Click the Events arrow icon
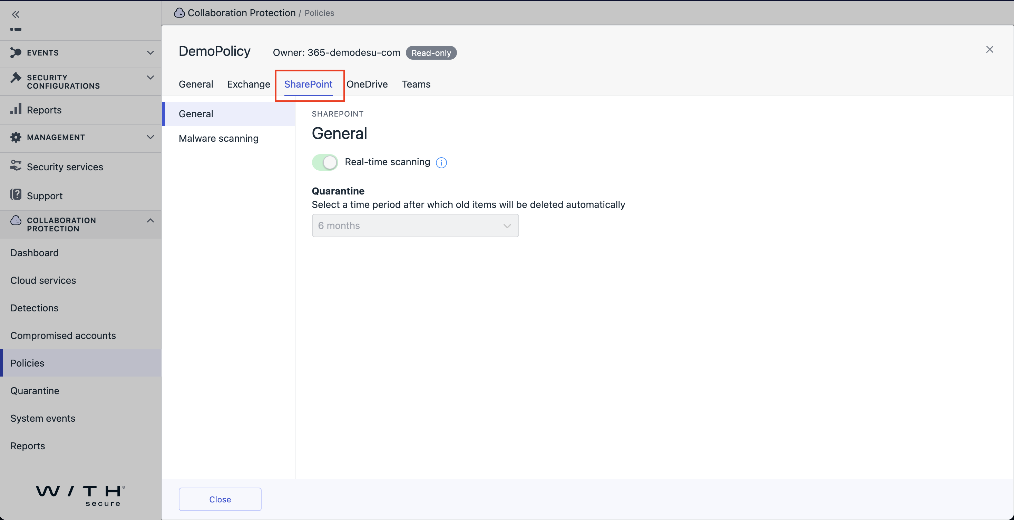Image resolution: width=1014 pixels, height=520 pixels. click(16, 53)
